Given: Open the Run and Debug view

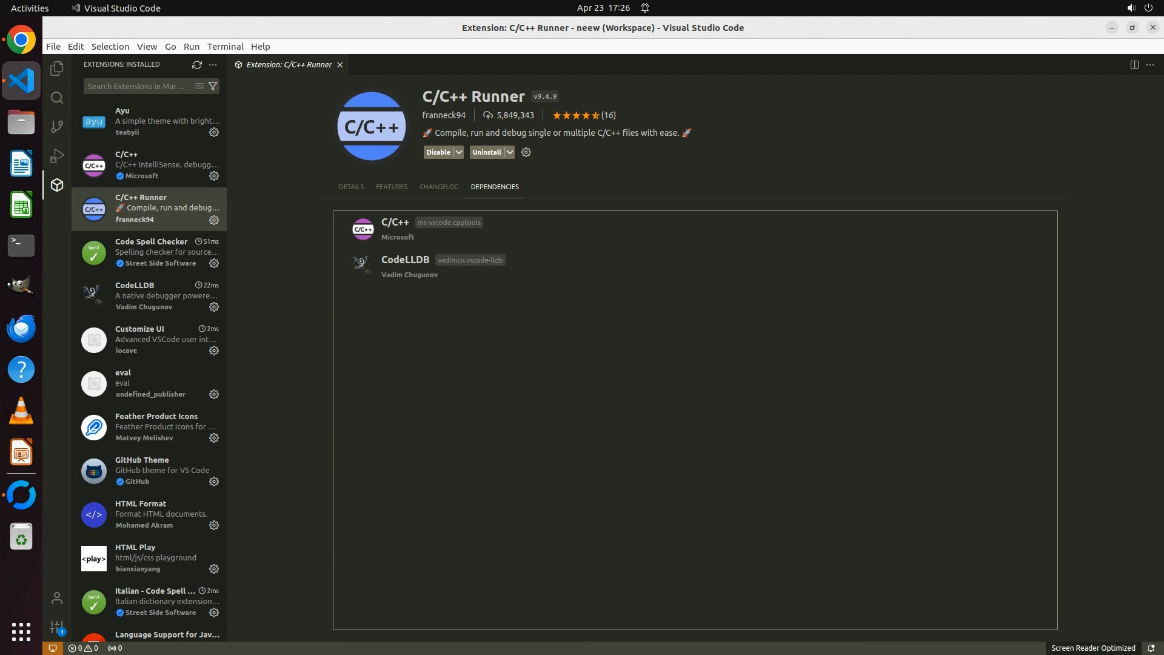Looking at the screenshot, I should coord(57,156).
